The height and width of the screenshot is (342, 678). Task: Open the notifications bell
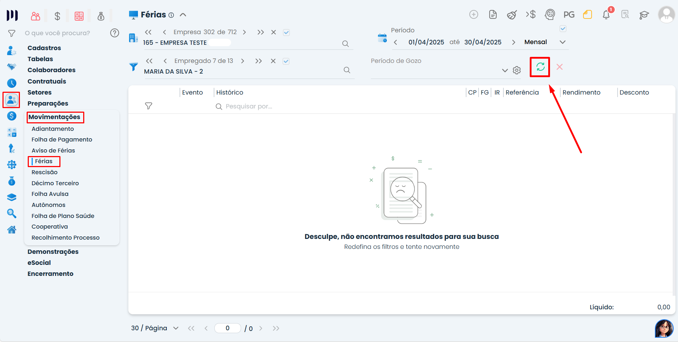click(606, 15)
